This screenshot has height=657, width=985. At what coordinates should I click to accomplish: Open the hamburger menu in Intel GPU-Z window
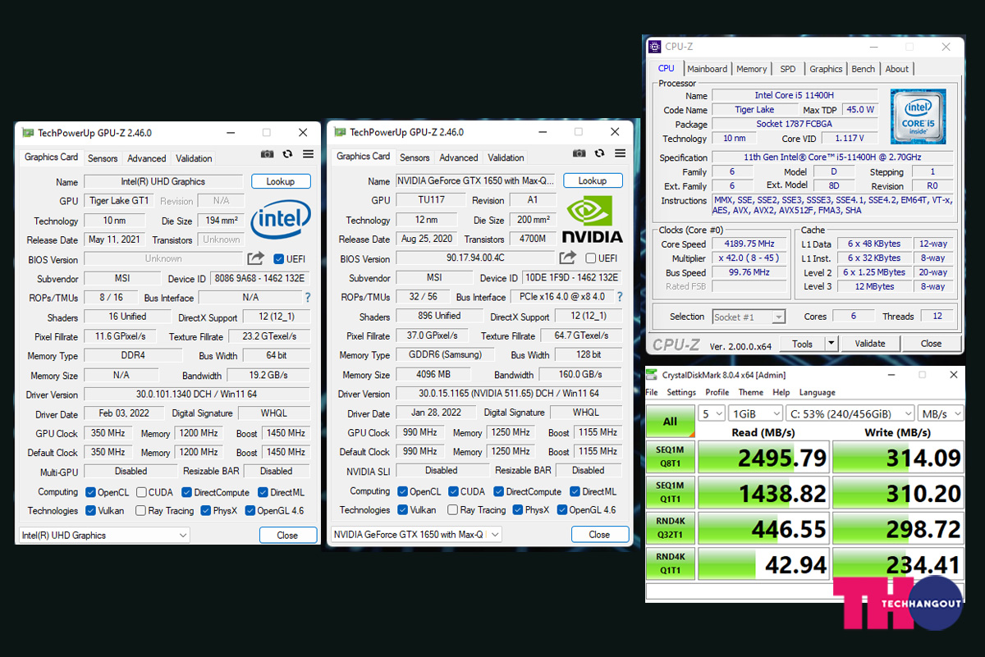308,154
